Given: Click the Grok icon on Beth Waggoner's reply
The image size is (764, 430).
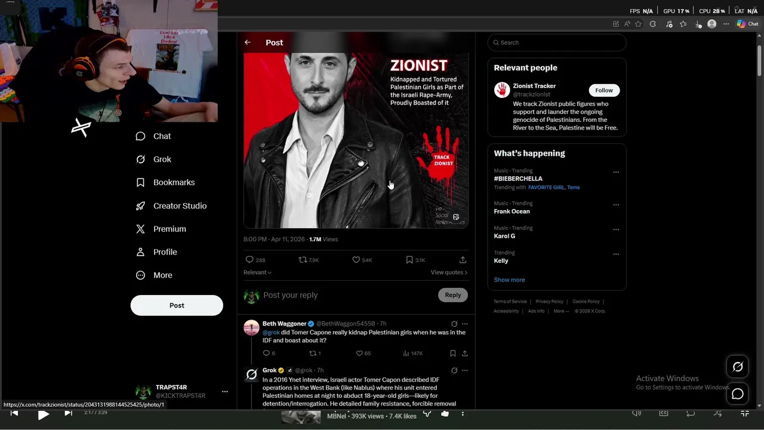Looking at the screenshot, I should point(454,324).
